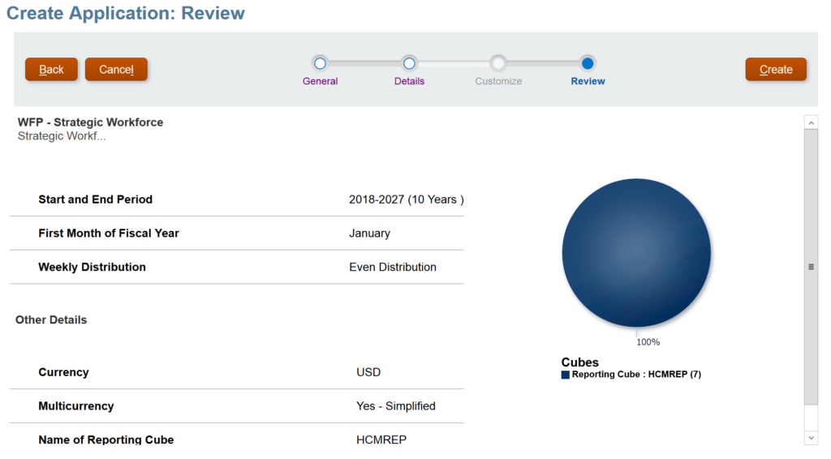This screenshot has height=459, width=831.
Task: Click the 'WFP - Strategic Workforce' application name
Action: click(x=91, y=122)
